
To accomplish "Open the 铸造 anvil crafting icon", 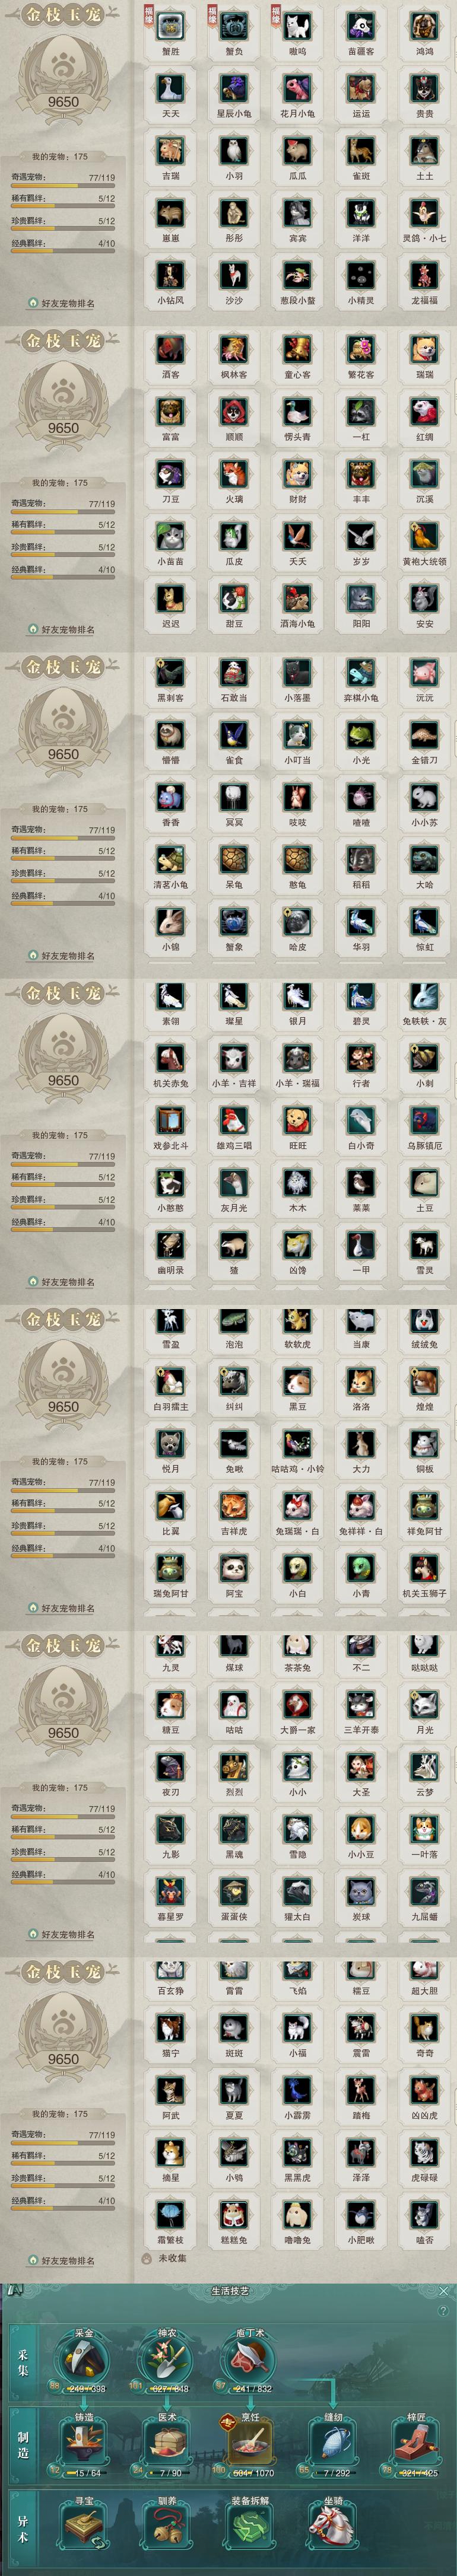I will point(84,2444).
